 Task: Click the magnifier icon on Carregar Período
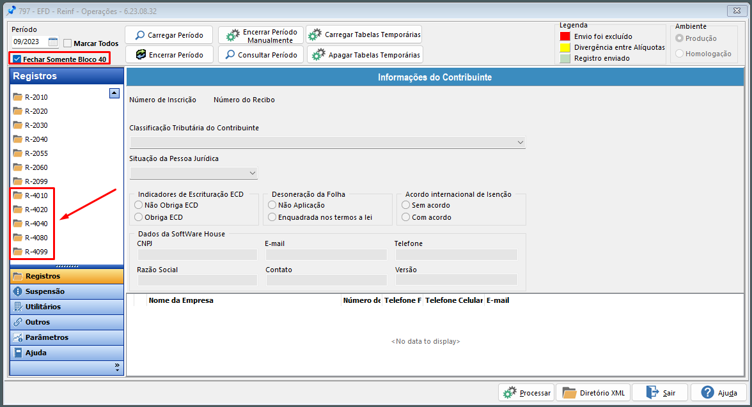[x=140, y=35]
